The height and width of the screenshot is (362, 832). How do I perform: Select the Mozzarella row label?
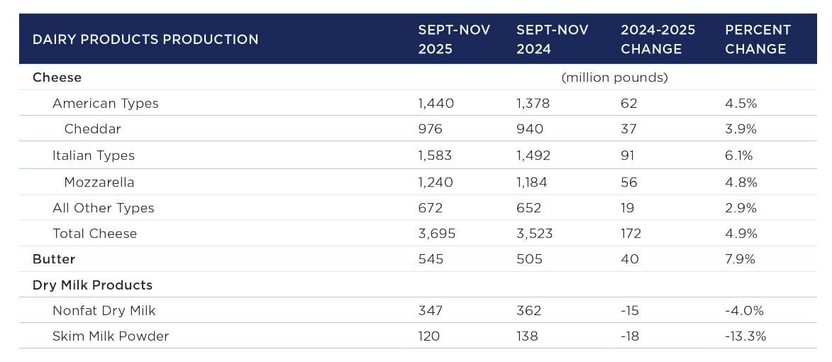[x=99, y=182]
